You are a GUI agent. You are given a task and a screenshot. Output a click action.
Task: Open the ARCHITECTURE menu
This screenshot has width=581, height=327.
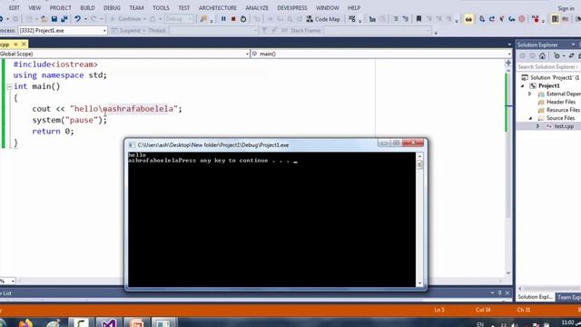pos(218,8)
